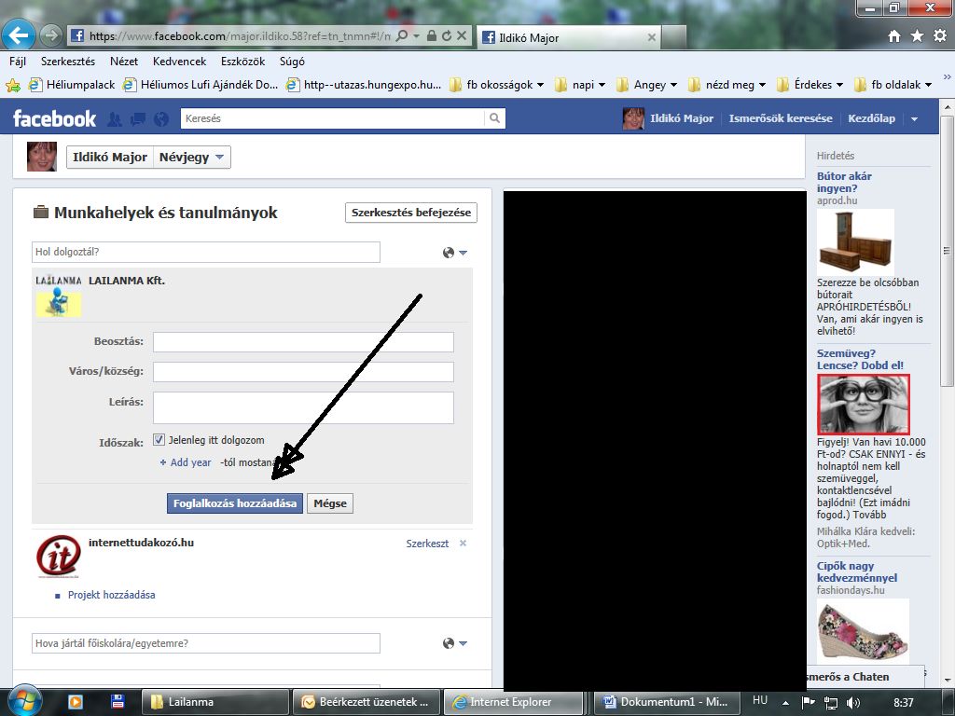Click the page vertical scrollbar thumb
Image resolution: width=955 pixels, height=716 pixels.
click(947, 250)
